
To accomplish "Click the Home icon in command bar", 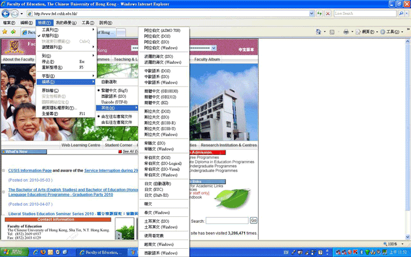I will [x=318, y=32].
